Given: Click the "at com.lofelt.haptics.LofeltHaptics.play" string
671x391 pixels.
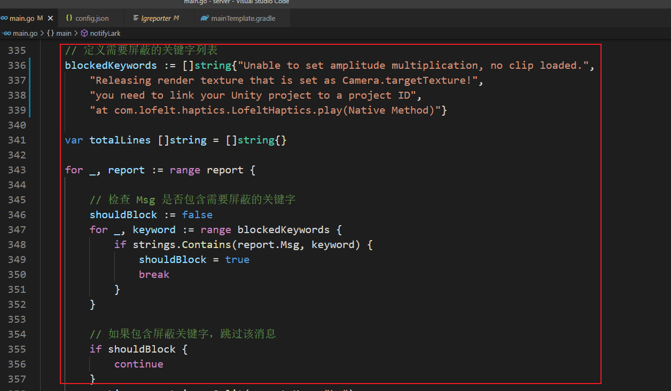Looking at the screenshot, I should (265, 110).
